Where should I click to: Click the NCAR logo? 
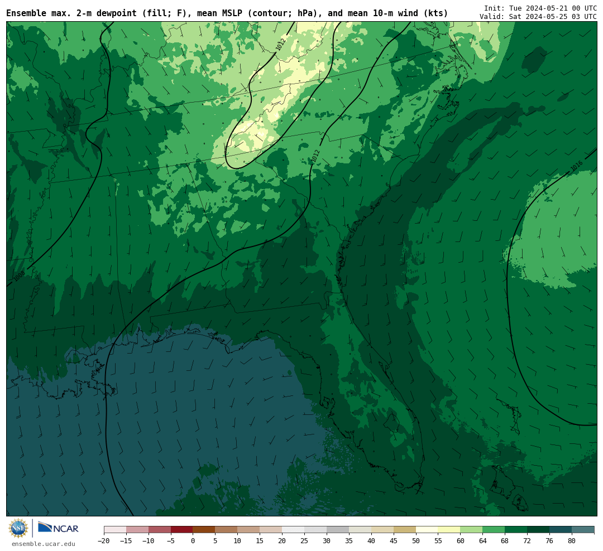click(59, 527)
